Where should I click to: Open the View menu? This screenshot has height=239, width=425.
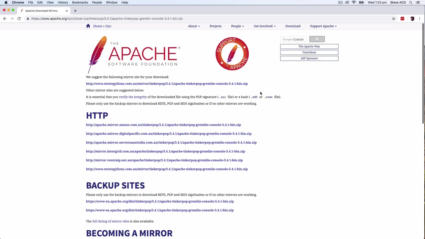click(x=50, y=2)
